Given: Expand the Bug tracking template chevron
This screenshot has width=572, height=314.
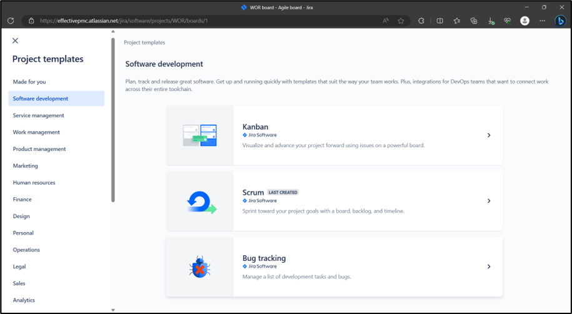Looking at the screenshot, I should click(x=489, y=267).
